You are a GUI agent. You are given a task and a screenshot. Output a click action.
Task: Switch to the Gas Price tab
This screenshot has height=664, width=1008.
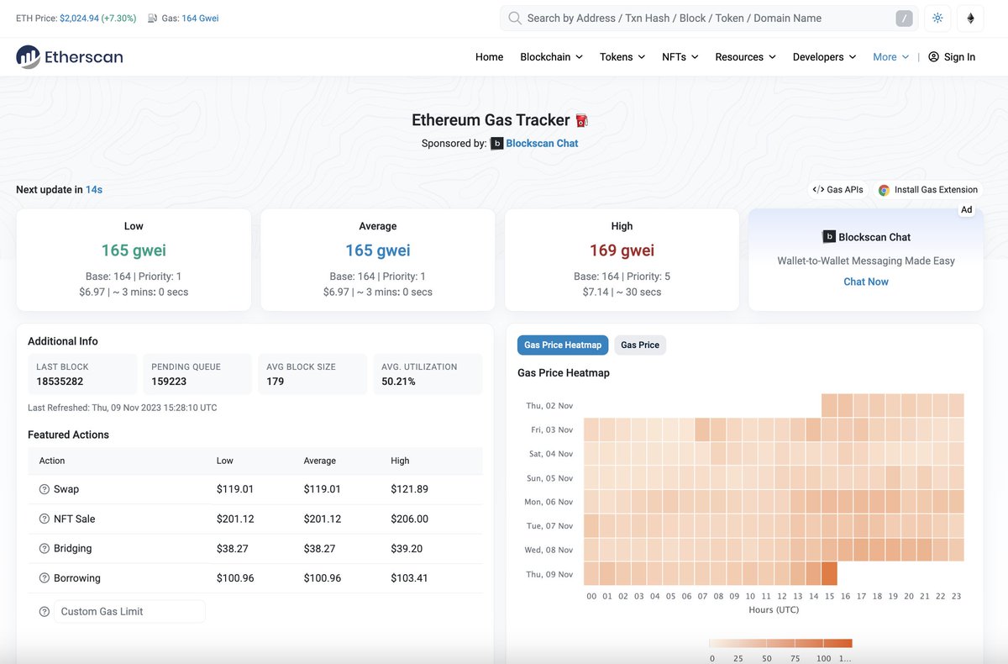[640, 345]
